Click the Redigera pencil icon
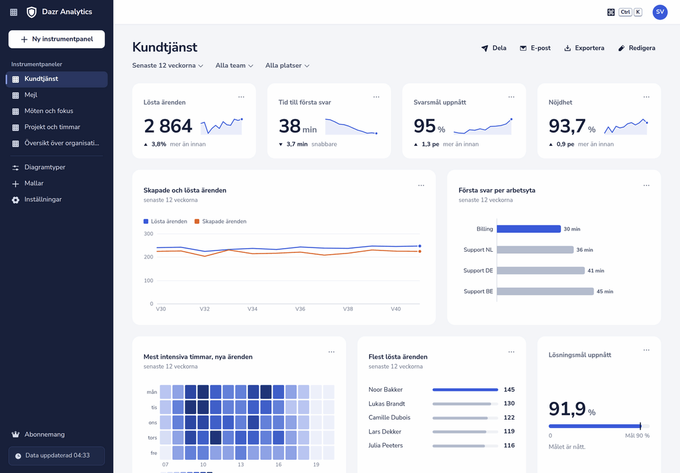Screen dimensions: 680x473 click(x=622, y=48)
